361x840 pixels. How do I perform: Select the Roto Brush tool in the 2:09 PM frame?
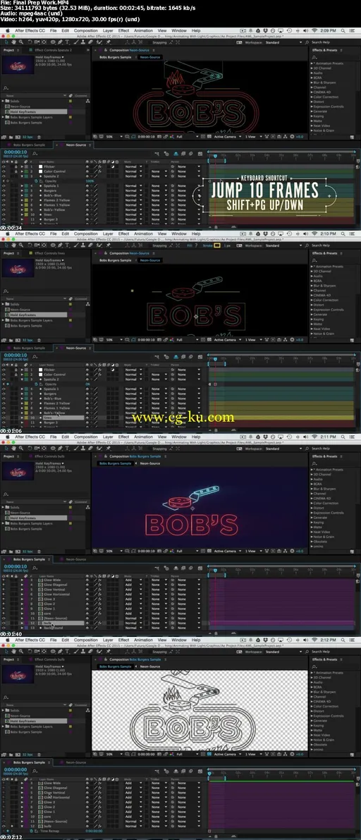tap(99, 42)
